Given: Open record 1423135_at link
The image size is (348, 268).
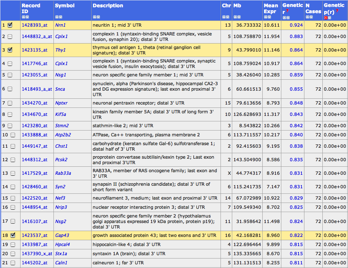Looking at the screenshot, I should coord(34,50).
